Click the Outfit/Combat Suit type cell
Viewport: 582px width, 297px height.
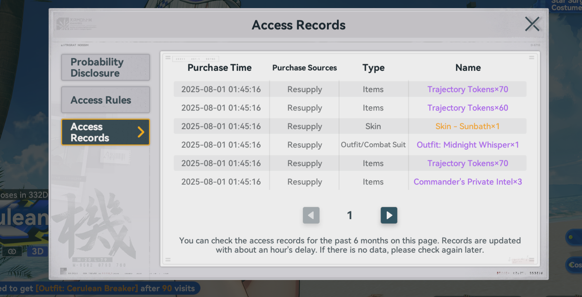tap(373, 145)
